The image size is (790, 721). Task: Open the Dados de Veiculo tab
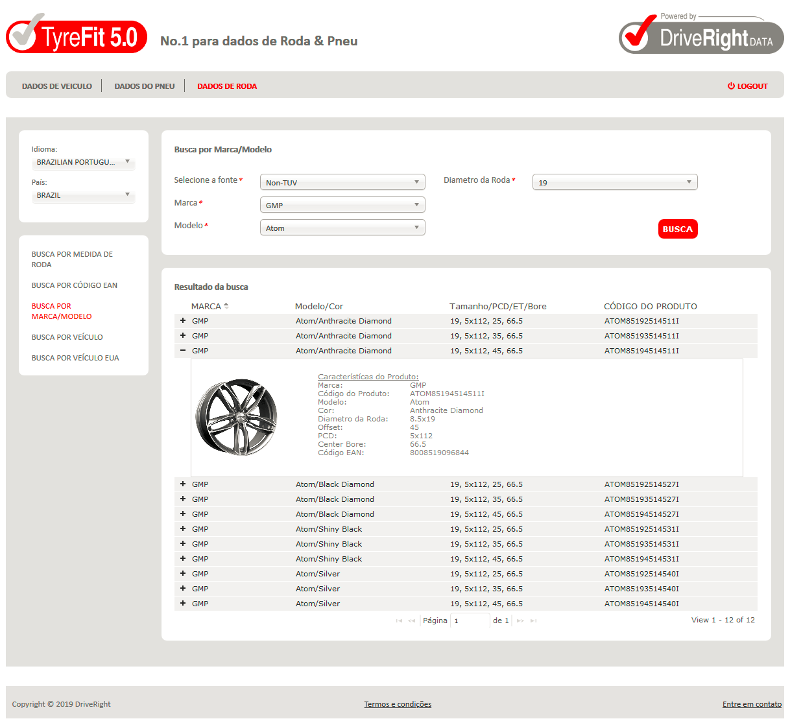tap(57, 86)
